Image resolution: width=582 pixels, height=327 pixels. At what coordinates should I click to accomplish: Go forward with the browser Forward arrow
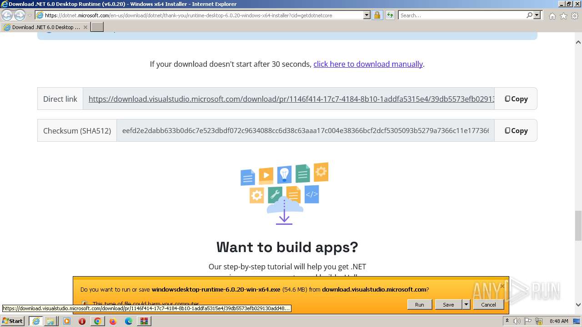[20, 15]
